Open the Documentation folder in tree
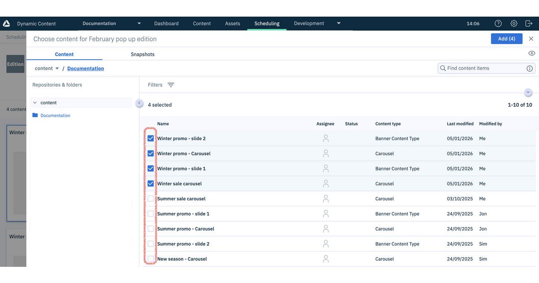This screenshot has width=539, height=283. click(x=55, y=115)
